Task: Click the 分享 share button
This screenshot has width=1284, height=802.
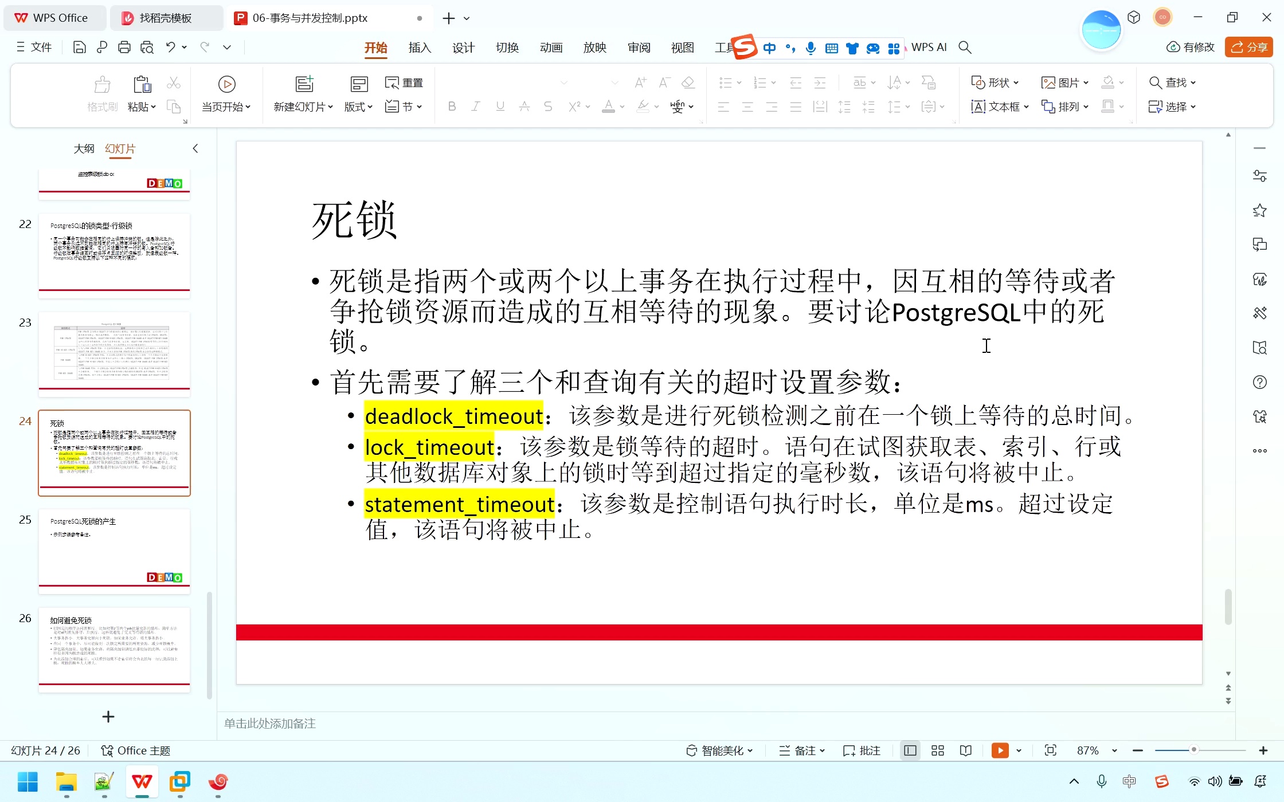Action: pyautogui.click(x=1248, y=47)
